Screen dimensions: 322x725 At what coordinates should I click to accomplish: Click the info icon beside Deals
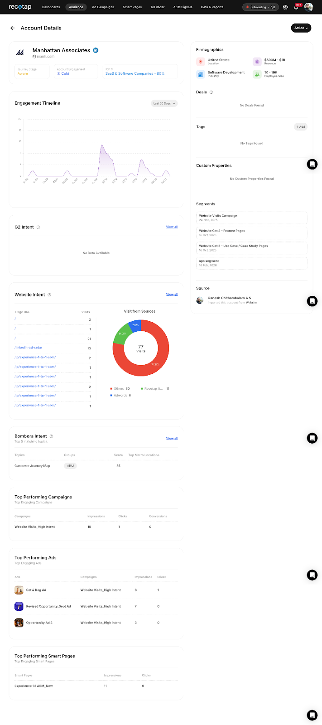pos(211,92)
